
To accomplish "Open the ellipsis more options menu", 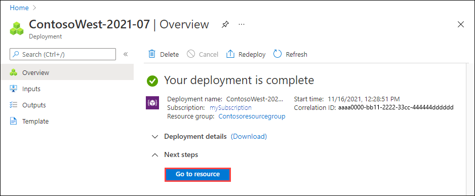I will (x=242, y=24).
